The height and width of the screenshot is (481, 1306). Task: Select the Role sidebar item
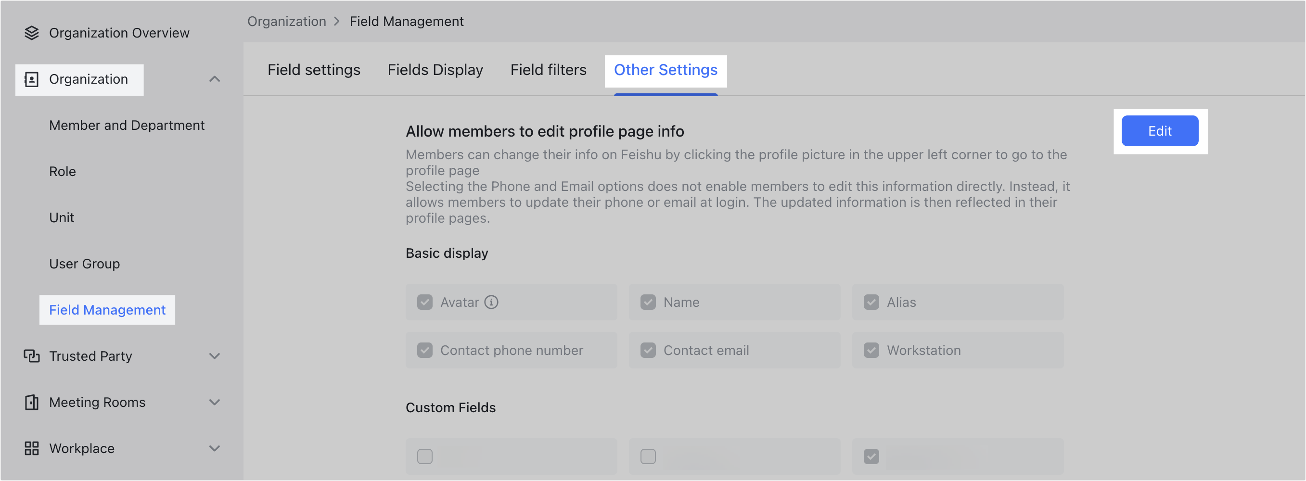(x=63, y=171)
